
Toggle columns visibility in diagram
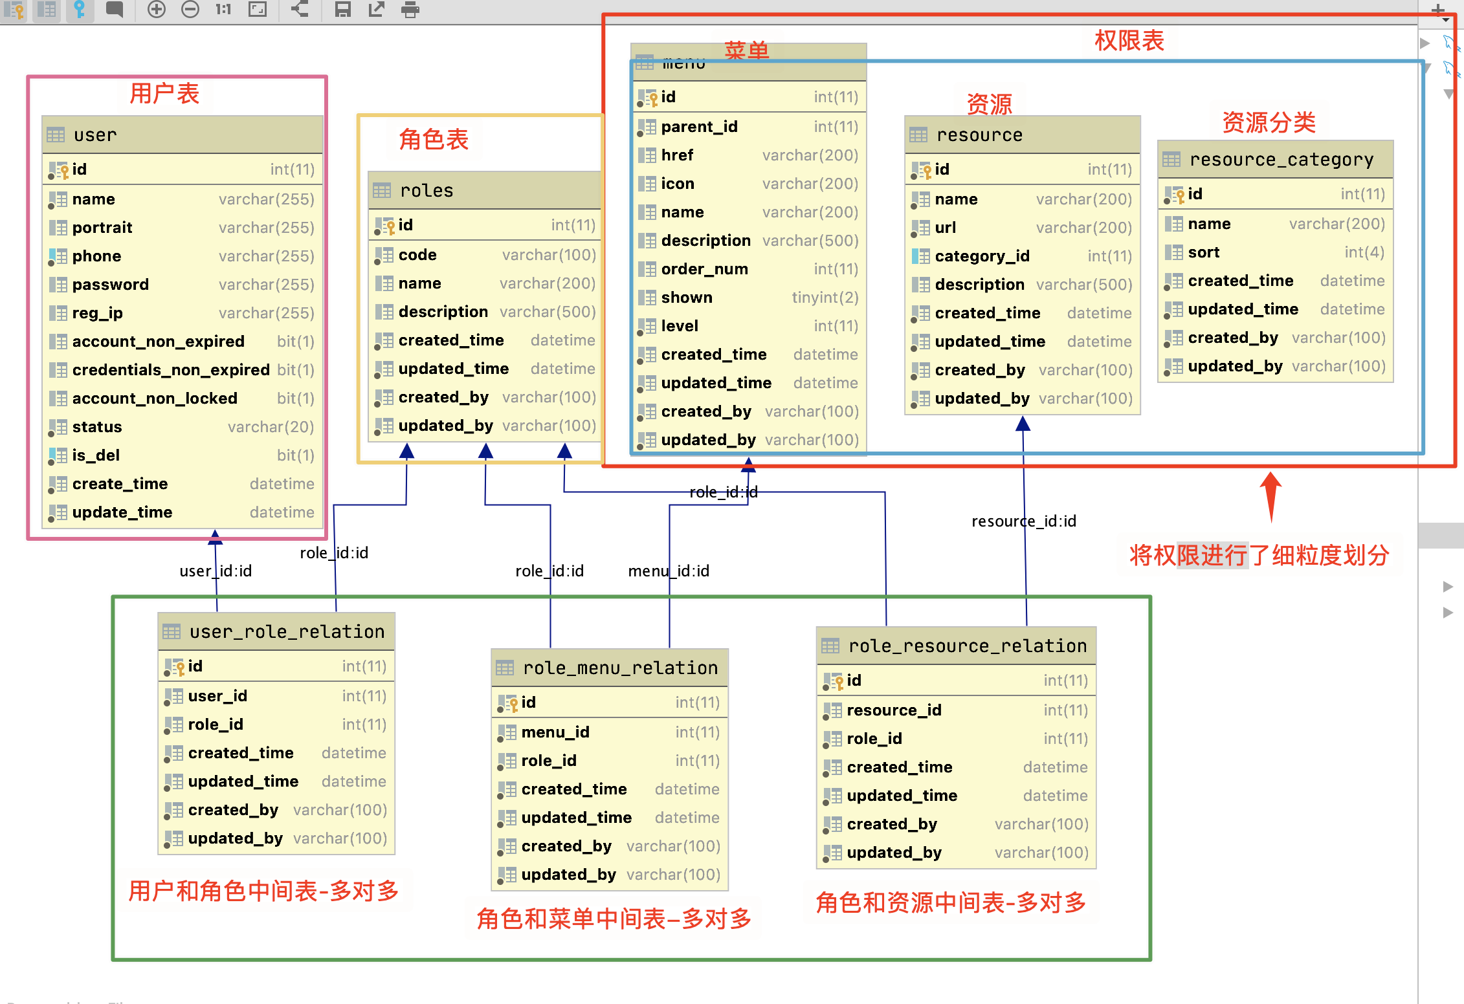(47, 10)
